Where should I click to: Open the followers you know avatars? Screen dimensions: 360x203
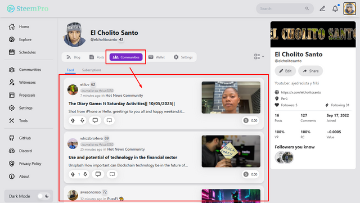click(x=284, y=157)
